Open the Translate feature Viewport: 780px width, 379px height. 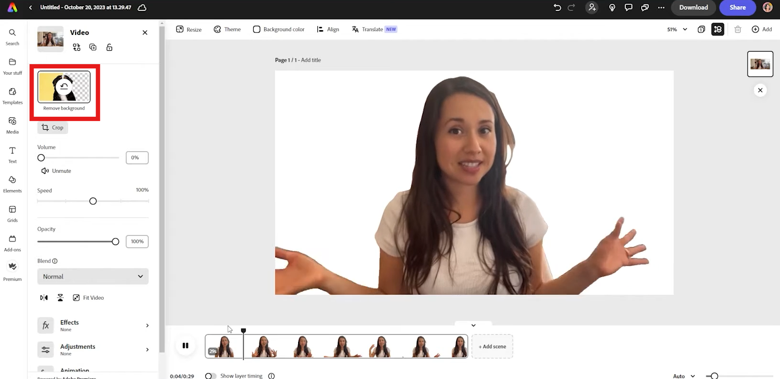pos(374,29)
